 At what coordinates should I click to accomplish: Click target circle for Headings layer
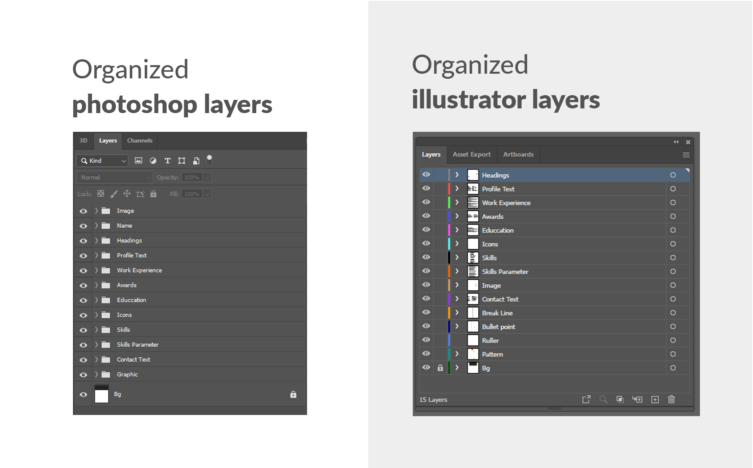pyautogui.click(x=673, y=175)
